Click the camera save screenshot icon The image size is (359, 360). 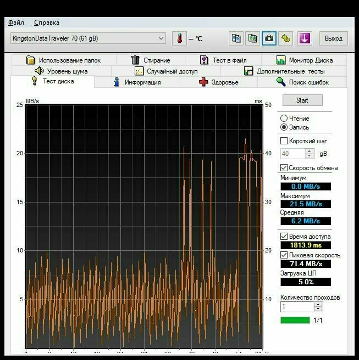pos(269,38)
